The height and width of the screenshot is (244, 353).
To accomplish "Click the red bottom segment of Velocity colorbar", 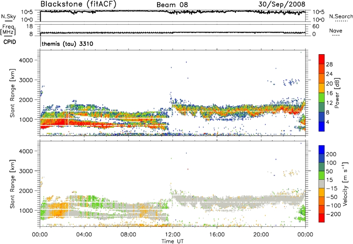I will 322,218.
